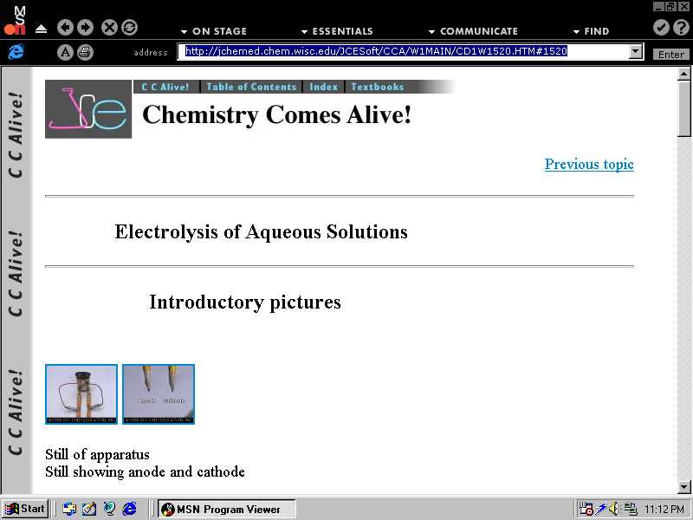Open the On Stage dropdown menu
The width and height of the screenshot is (693, 520).
[x=213, y=31]
